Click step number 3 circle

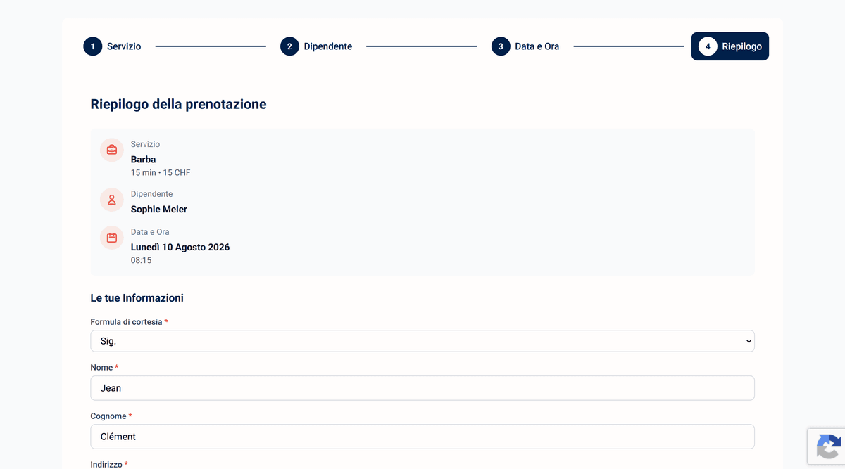pyautogui.click(x=501, y=46)
